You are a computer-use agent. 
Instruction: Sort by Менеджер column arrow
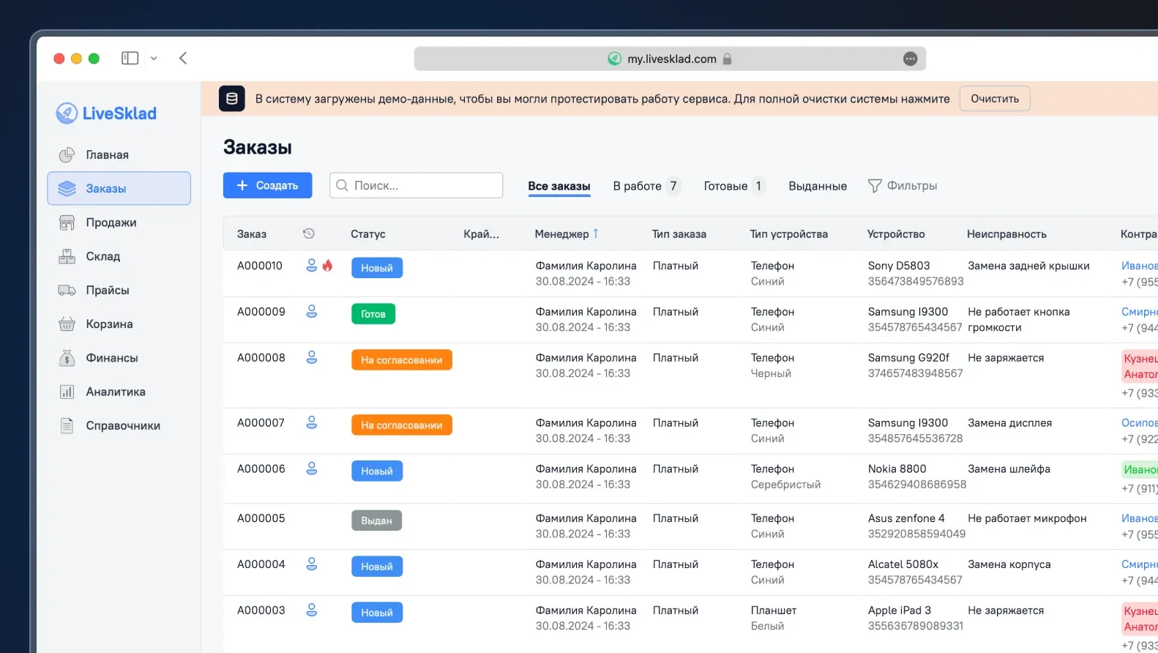pyautogui.click(x=596, y=234)
